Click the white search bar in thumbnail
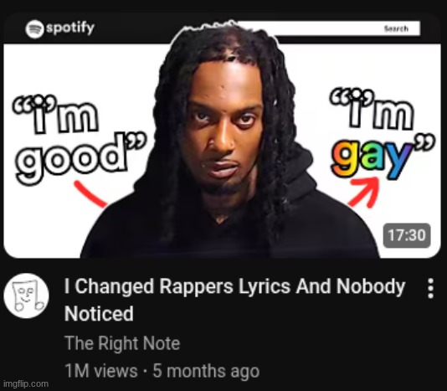Screen dimensions: 447x391 [x=328, y=28]
